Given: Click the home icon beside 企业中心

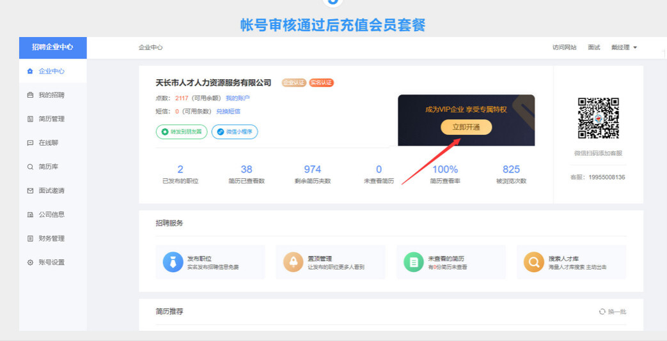Looking at the screenshot, I should coord(30,72).
